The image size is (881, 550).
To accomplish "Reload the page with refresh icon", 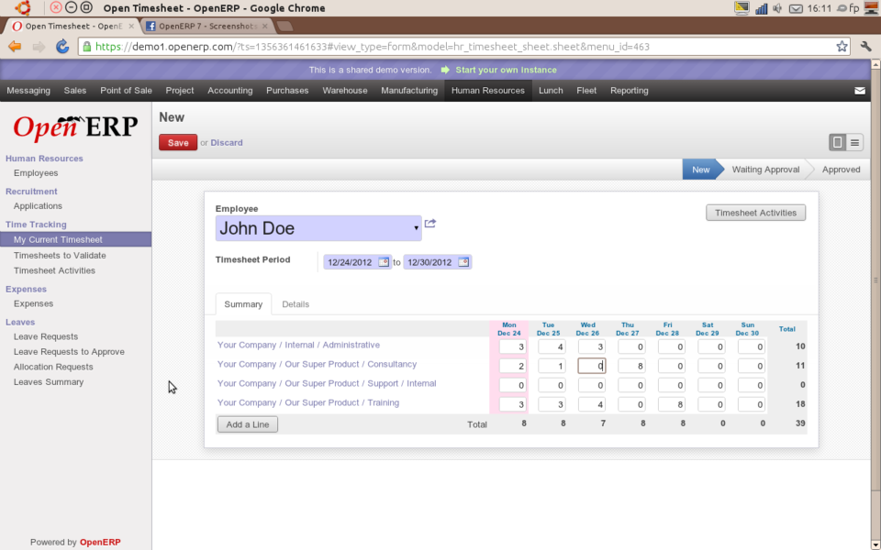I will tap(61, 47).
